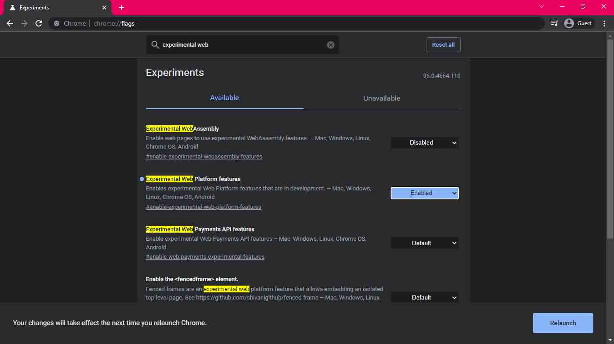Minimize the Chrome window
Viewport: 614px width, 344px height.
pos(562,6)
